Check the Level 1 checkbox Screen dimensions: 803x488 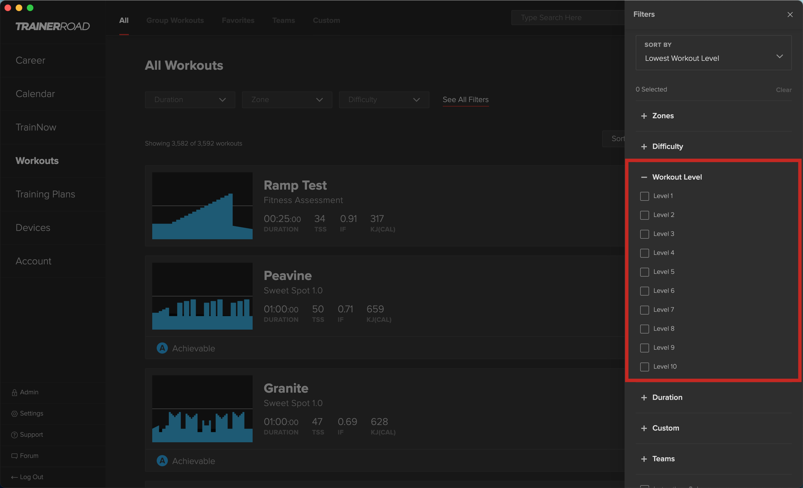[x=644, y=196]
